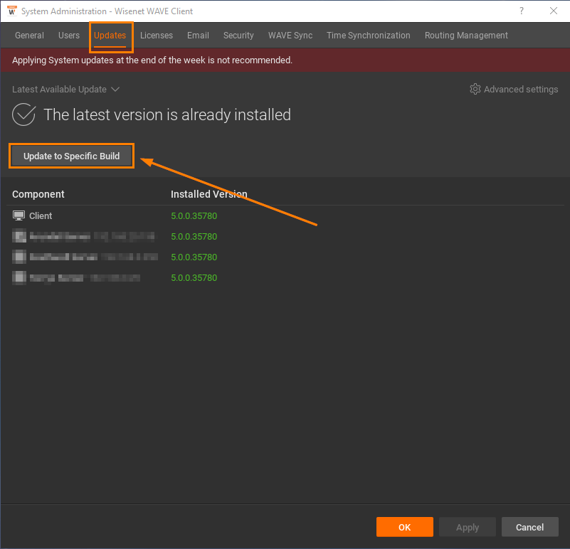Screen dimensions: 570x549
Task: Open the WAVE Sync tab
Action: point(290,36)
